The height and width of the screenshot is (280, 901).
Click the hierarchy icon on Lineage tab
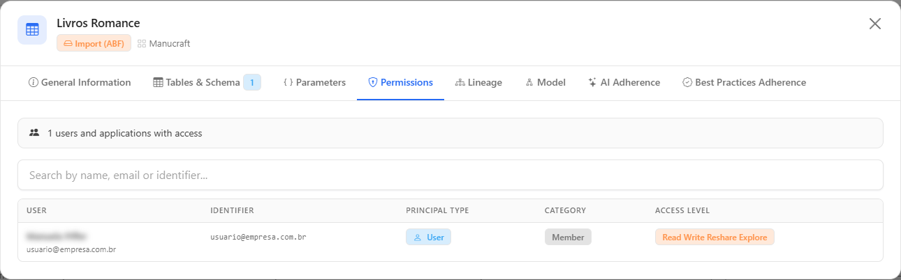pyautogui.click(x=460, y=82)
